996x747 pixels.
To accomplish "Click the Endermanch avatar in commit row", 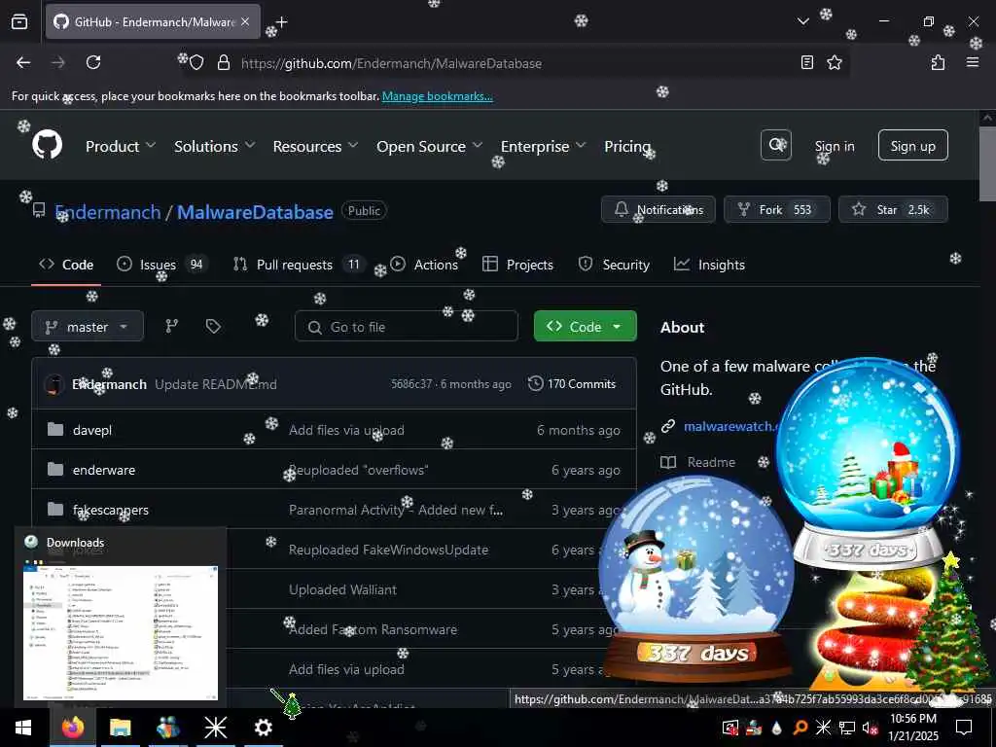I will (54, 384).
